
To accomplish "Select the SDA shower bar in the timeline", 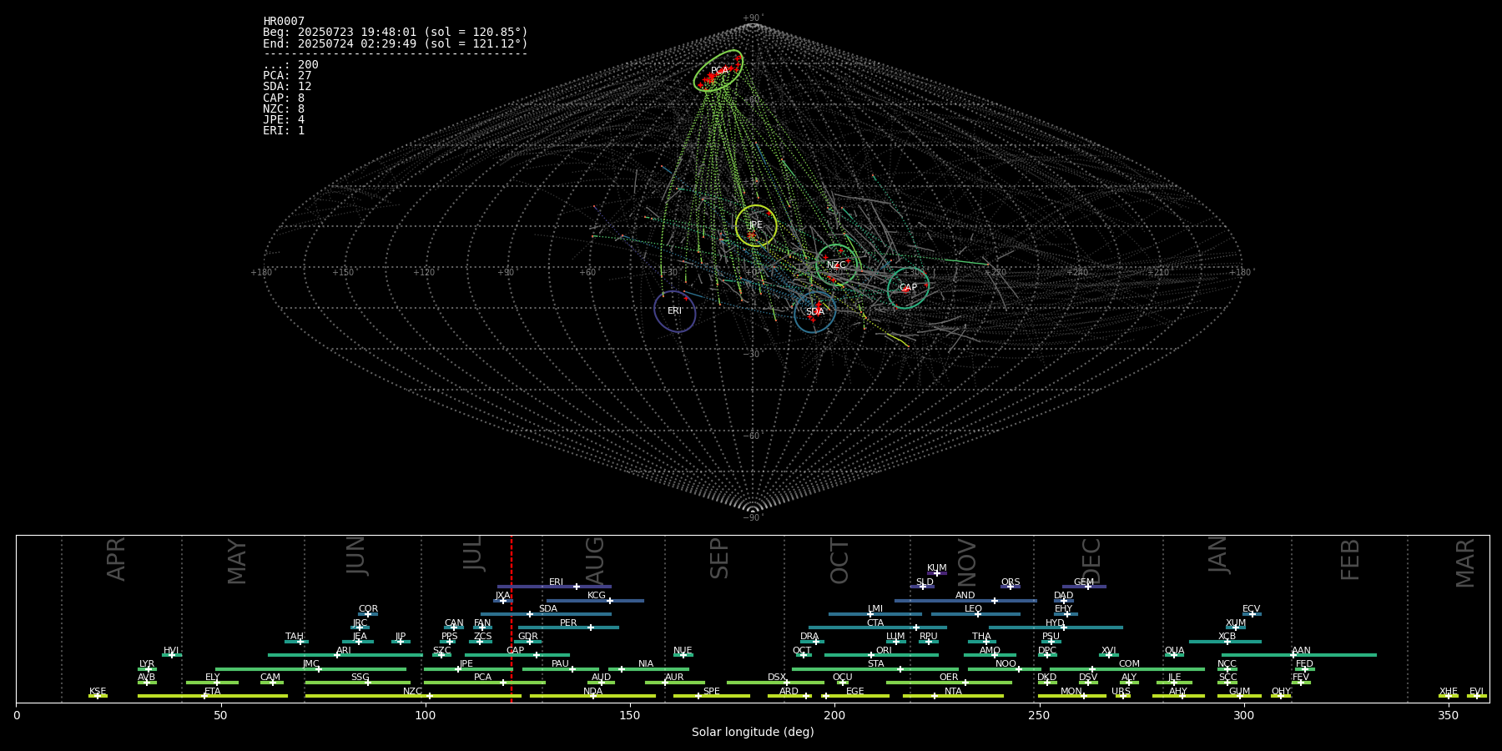I will (x=546, y=614).
